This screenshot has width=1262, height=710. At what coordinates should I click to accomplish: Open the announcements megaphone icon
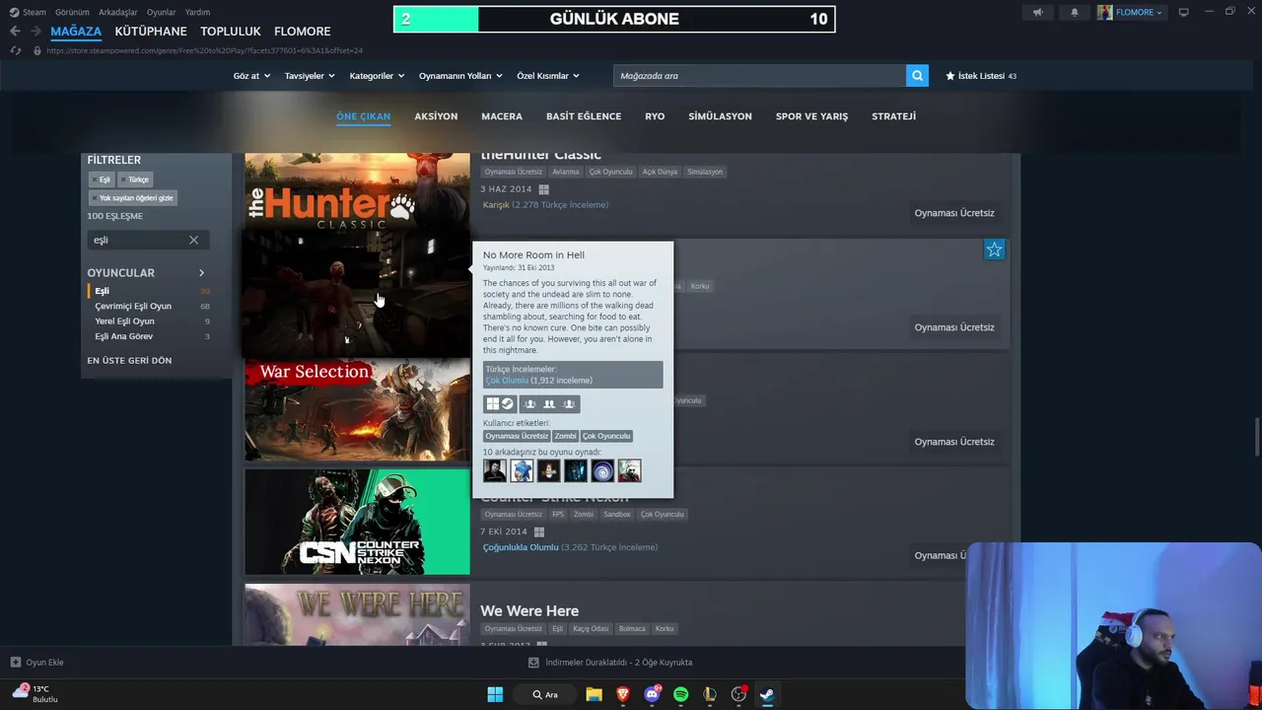tap(1037, 12)
